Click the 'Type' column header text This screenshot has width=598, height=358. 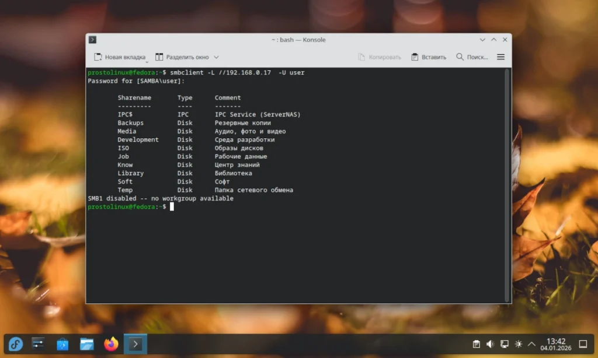[185, 98]
